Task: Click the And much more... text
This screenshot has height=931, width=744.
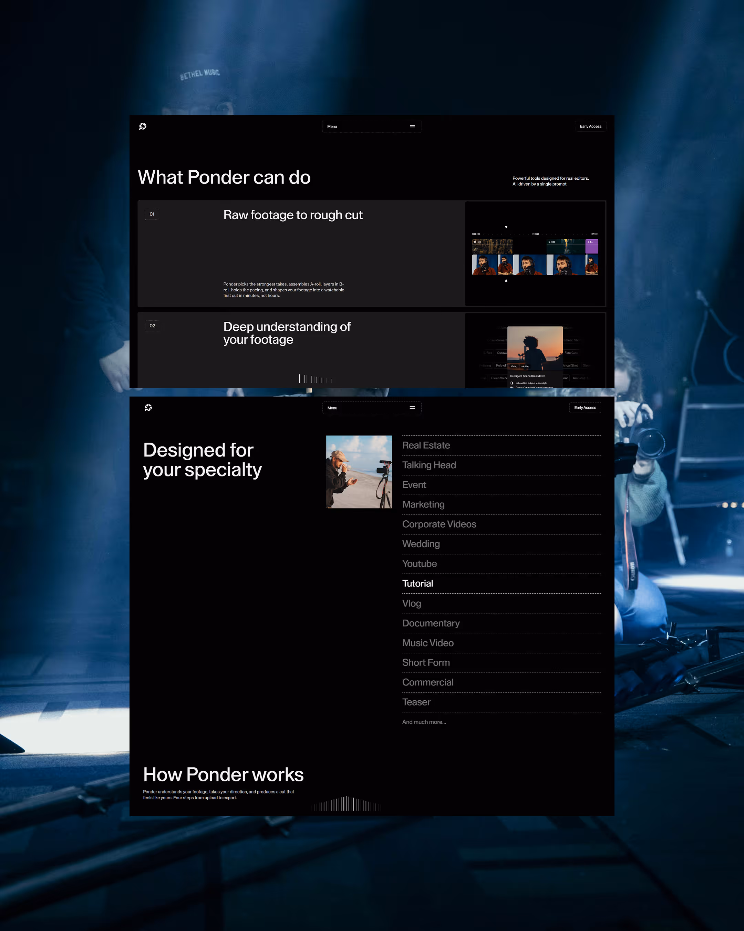Action: [x=424, y=722]
